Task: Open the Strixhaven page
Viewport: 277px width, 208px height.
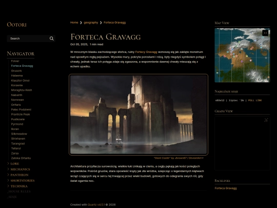Action: click(18, 139)
